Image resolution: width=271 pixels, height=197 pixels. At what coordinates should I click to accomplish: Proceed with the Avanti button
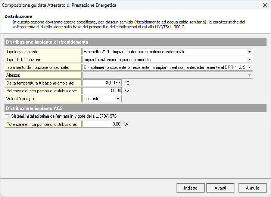[220, 188]
